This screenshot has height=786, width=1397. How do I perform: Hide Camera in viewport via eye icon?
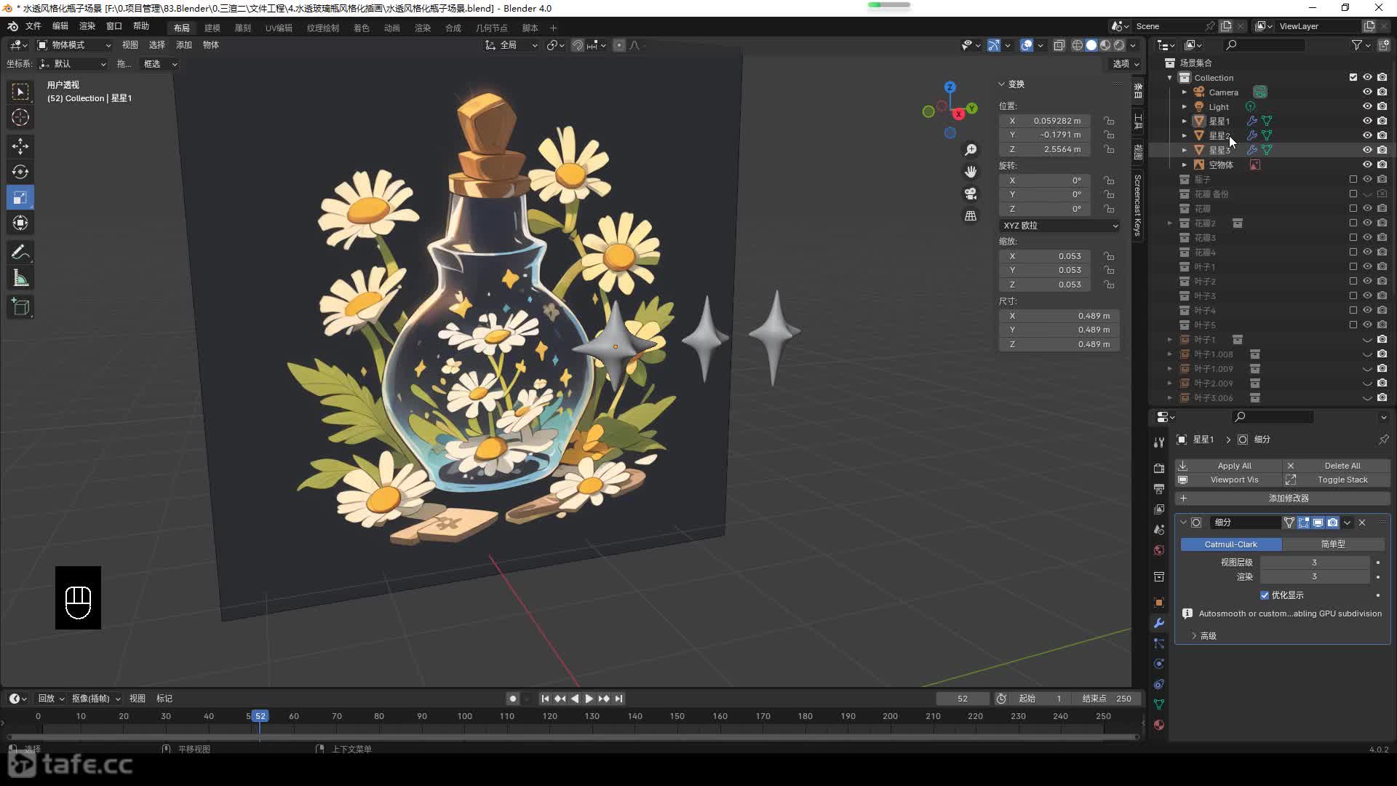click(x=1367, y=92)
